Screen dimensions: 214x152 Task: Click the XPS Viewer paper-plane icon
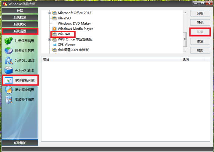coord(54,45)
